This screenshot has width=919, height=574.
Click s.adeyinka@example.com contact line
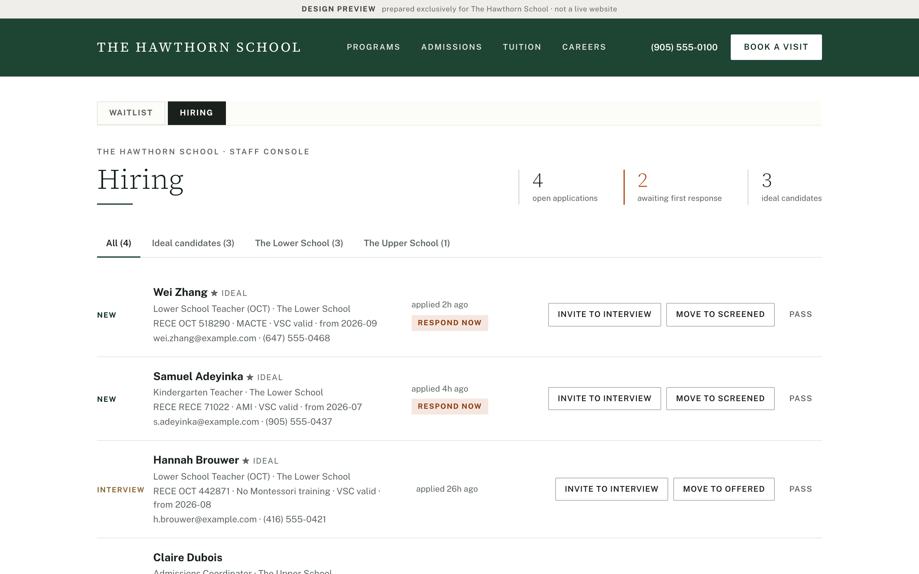(243, 421)
